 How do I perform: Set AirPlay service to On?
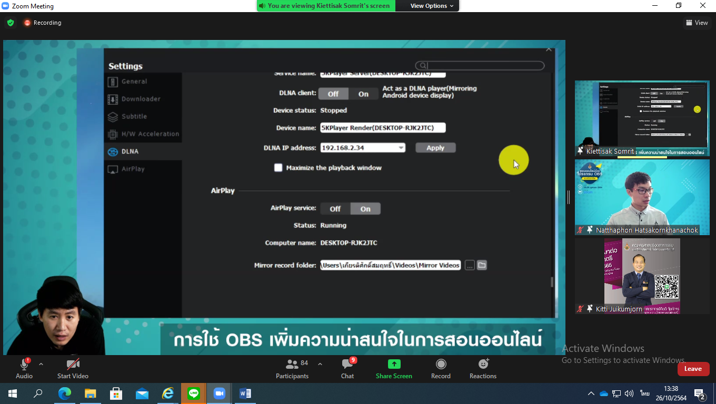tap(365, 209)
